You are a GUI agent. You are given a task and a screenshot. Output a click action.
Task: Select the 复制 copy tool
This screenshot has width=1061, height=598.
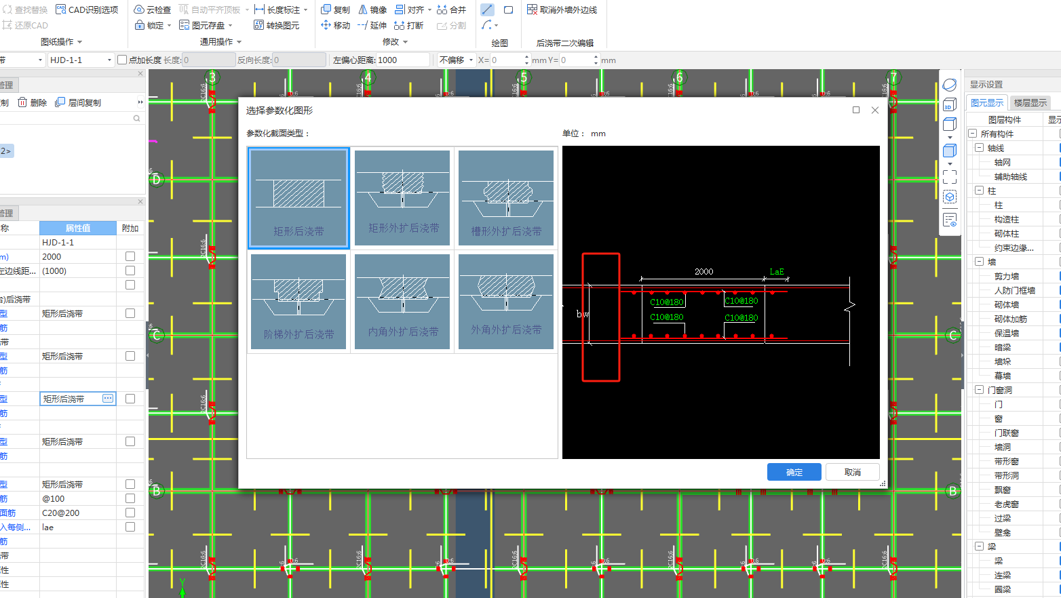coord(336,9)
